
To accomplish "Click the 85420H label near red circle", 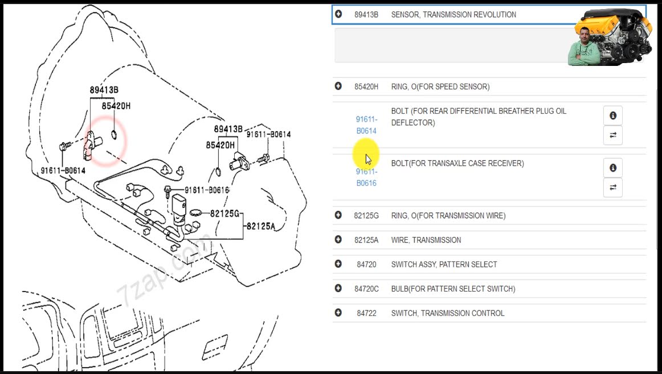I will (116, 106).
